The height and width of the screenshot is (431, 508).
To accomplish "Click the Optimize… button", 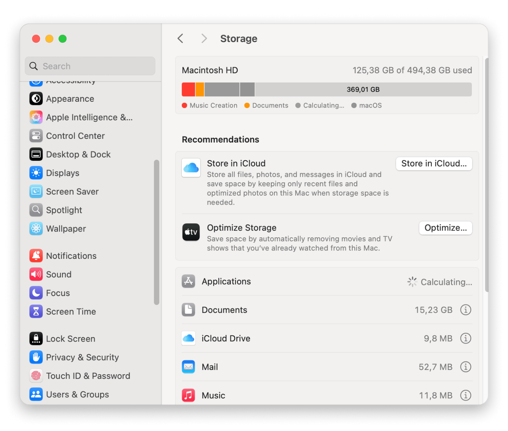I will pyautogui.click(x=445, y=228).
